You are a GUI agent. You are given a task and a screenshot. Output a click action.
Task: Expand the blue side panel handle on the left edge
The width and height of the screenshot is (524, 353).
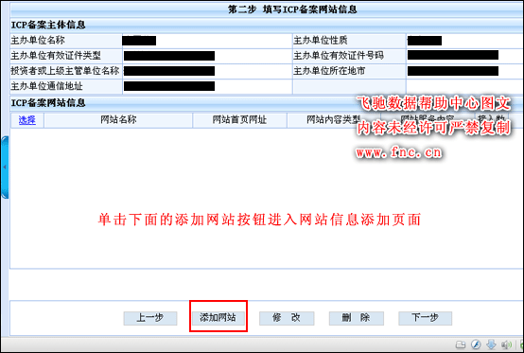click(x=5, y=168)
